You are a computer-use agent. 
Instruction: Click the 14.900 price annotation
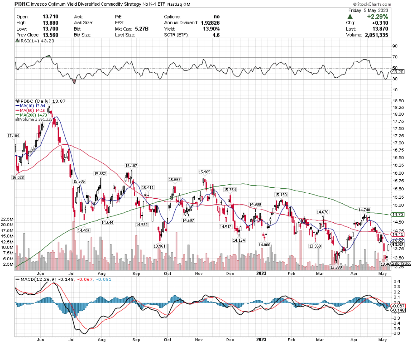coord(255,205)
